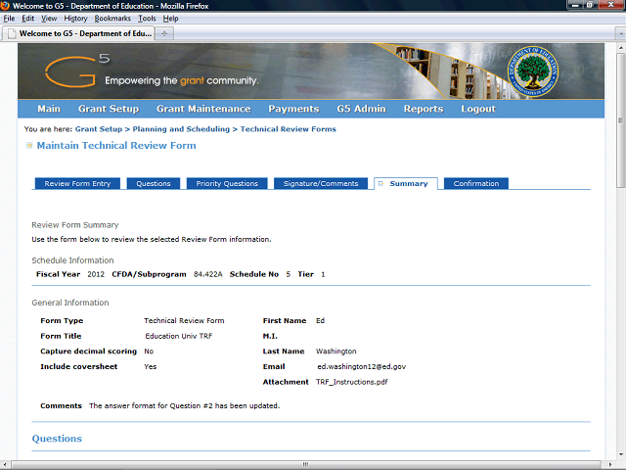Image resolution: width=626 pixels, height=470 pixels.
Task: Minimize the Firefox window
Action: click(575, 5)
